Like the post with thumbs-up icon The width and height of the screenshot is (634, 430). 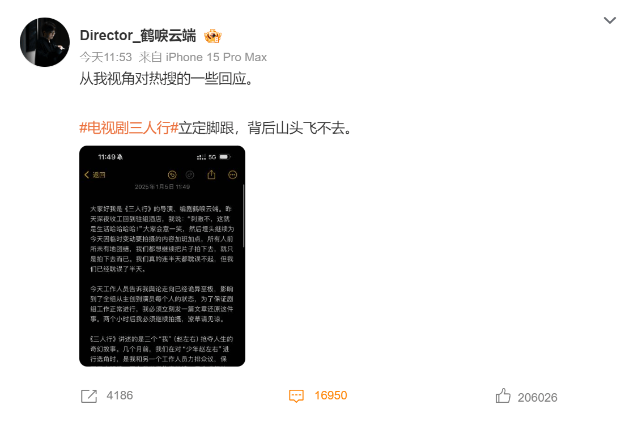coord(503,395)
